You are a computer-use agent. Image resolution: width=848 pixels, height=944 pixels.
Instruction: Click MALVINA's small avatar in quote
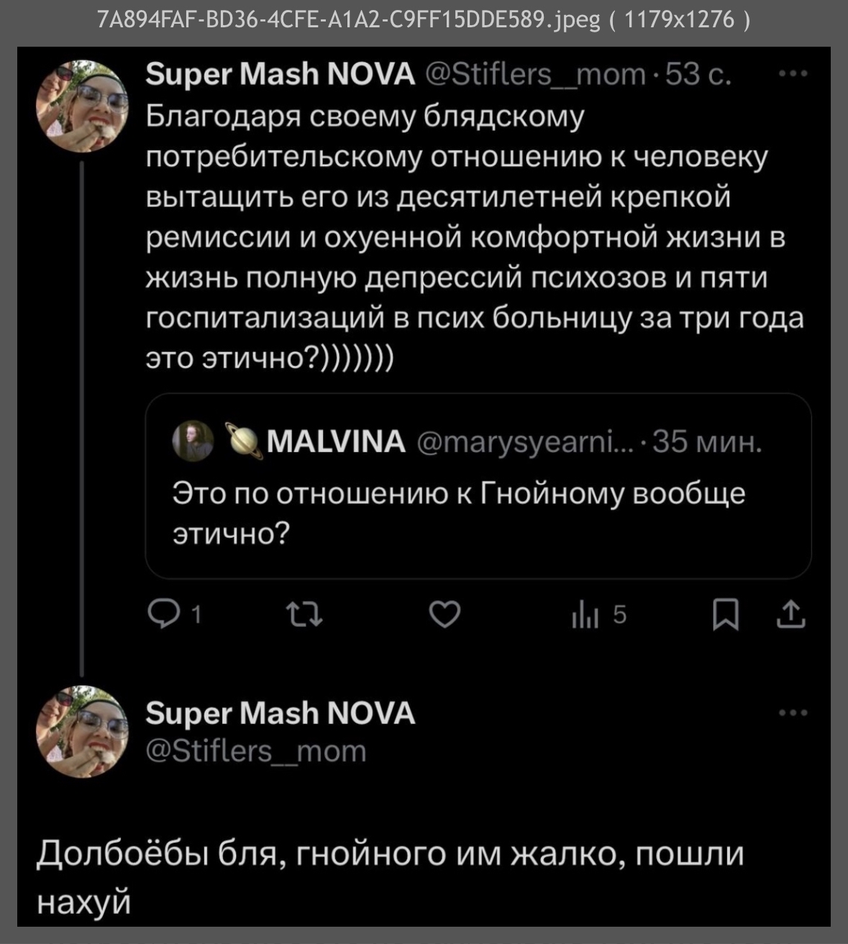click(x=193, y=441)
